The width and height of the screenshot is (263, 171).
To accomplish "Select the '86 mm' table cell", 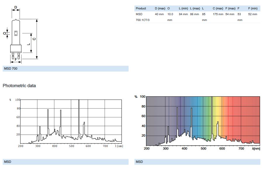I will 194,14.
